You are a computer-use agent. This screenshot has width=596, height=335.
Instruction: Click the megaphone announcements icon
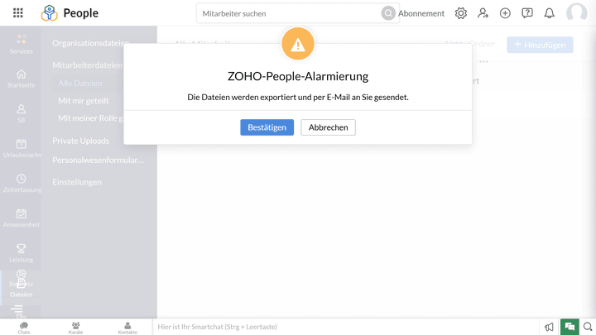[x=550, y=327]
